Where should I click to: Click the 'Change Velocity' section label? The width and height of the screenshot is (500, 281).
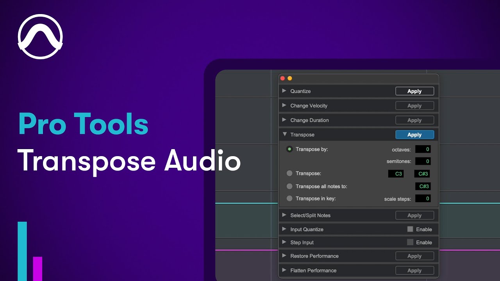(309, 105)
